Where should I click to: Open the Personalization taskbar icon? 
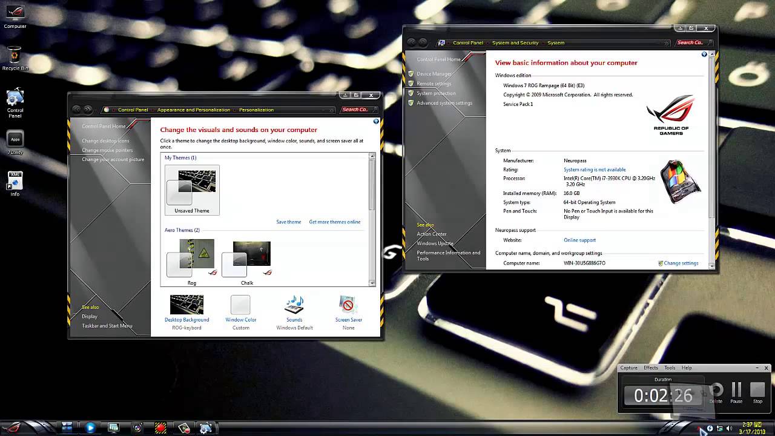click(x=184, y=428)
